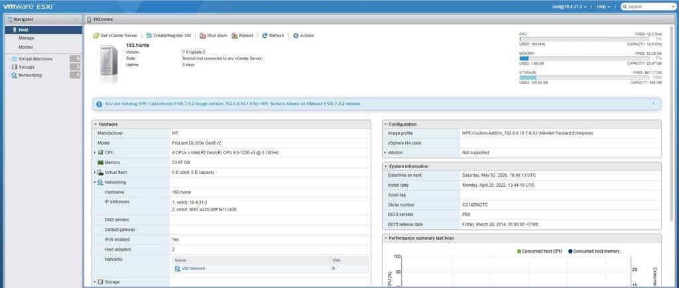
Task: Select Manage under Host
Action: pyautogui.click(x=26, y=38)
